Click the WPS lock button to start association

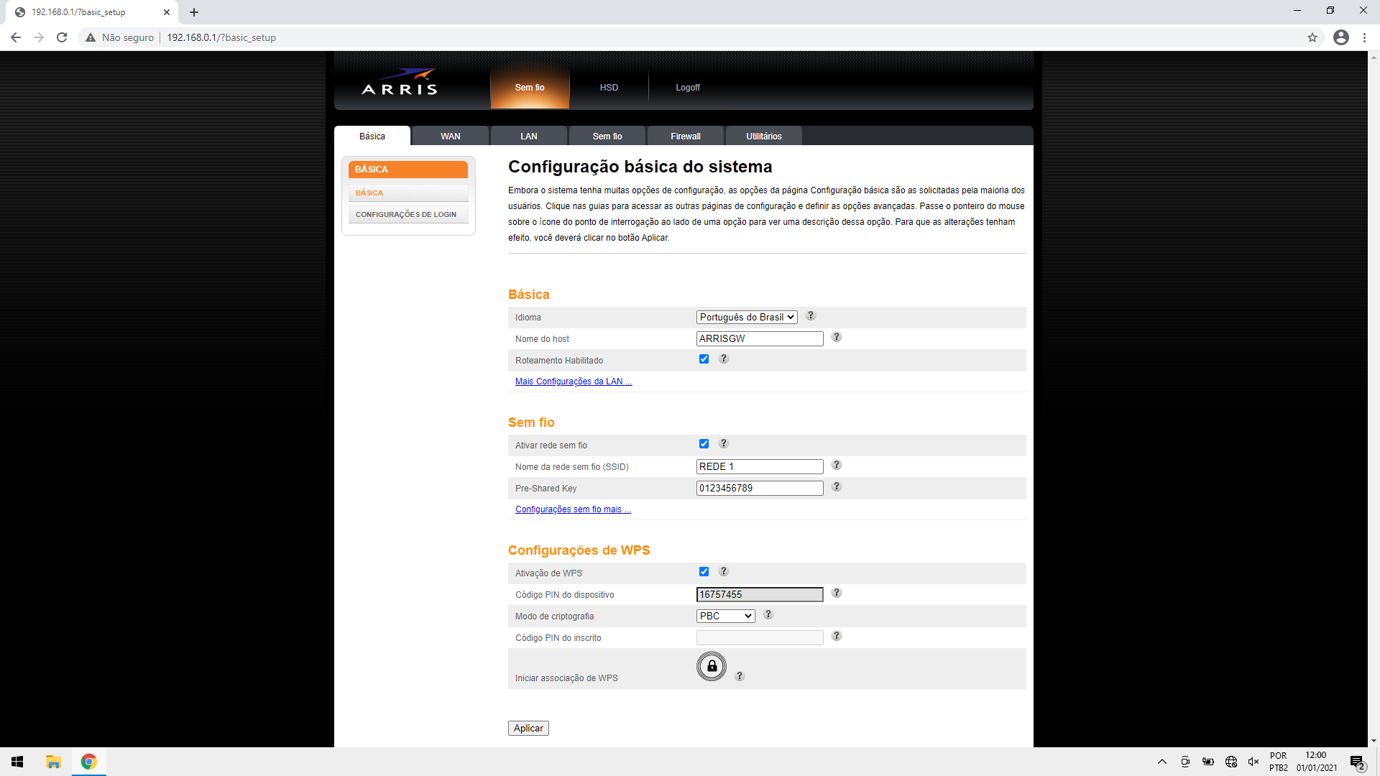coord(712,667)
